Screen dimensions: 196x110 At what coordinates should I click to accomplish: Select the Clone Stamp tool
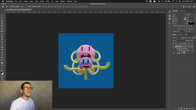[x=2, y=36]
